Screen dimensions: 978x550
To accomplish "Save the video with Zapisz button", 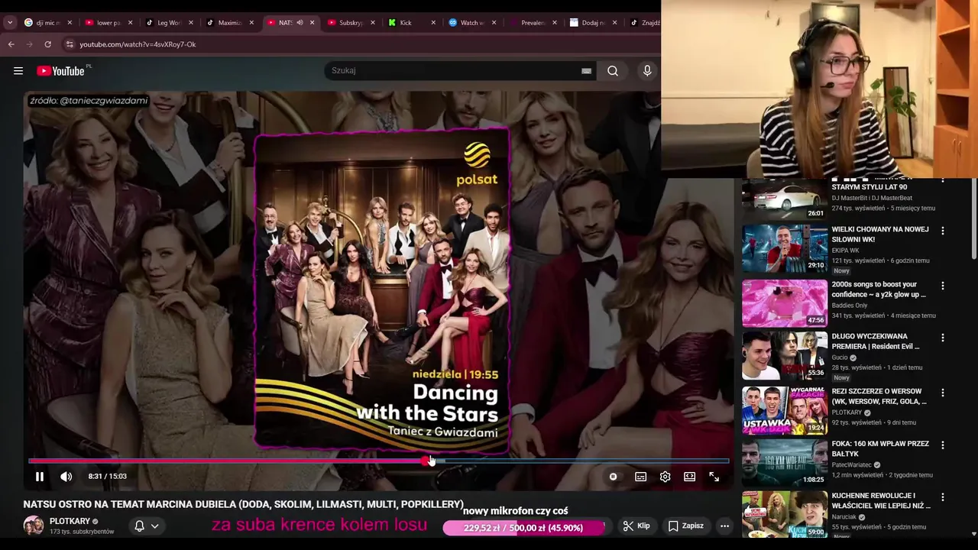I will click(x=686, y=526).
